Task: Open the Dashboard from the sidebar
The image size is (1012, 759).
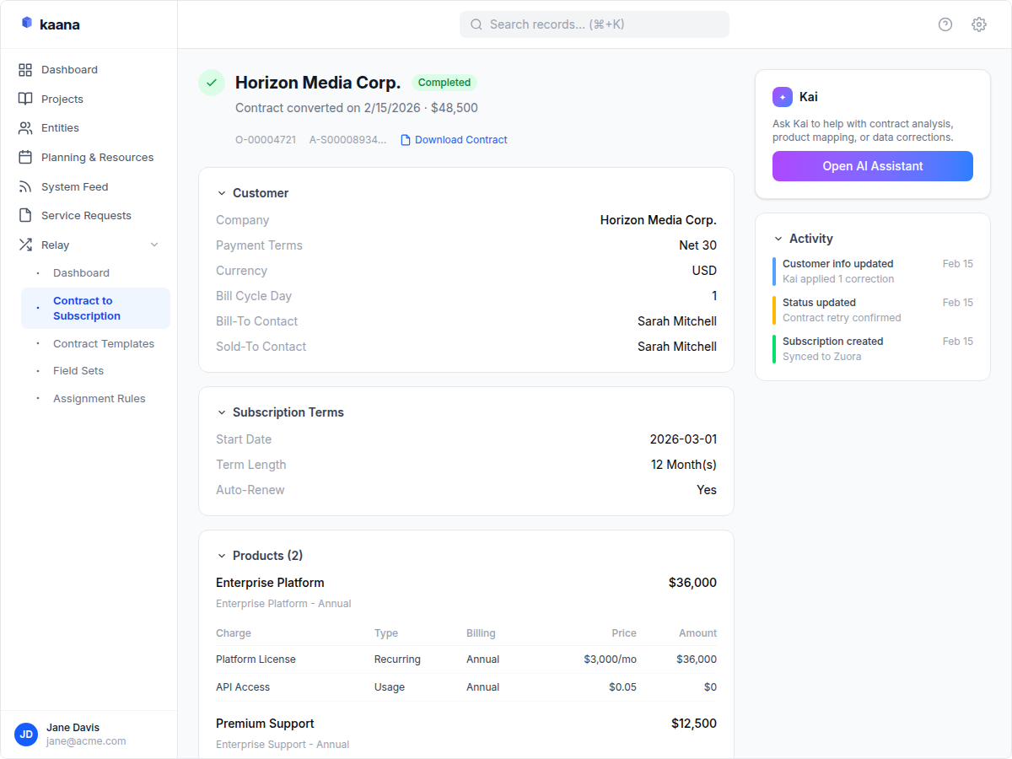Action: coord(68,69)
